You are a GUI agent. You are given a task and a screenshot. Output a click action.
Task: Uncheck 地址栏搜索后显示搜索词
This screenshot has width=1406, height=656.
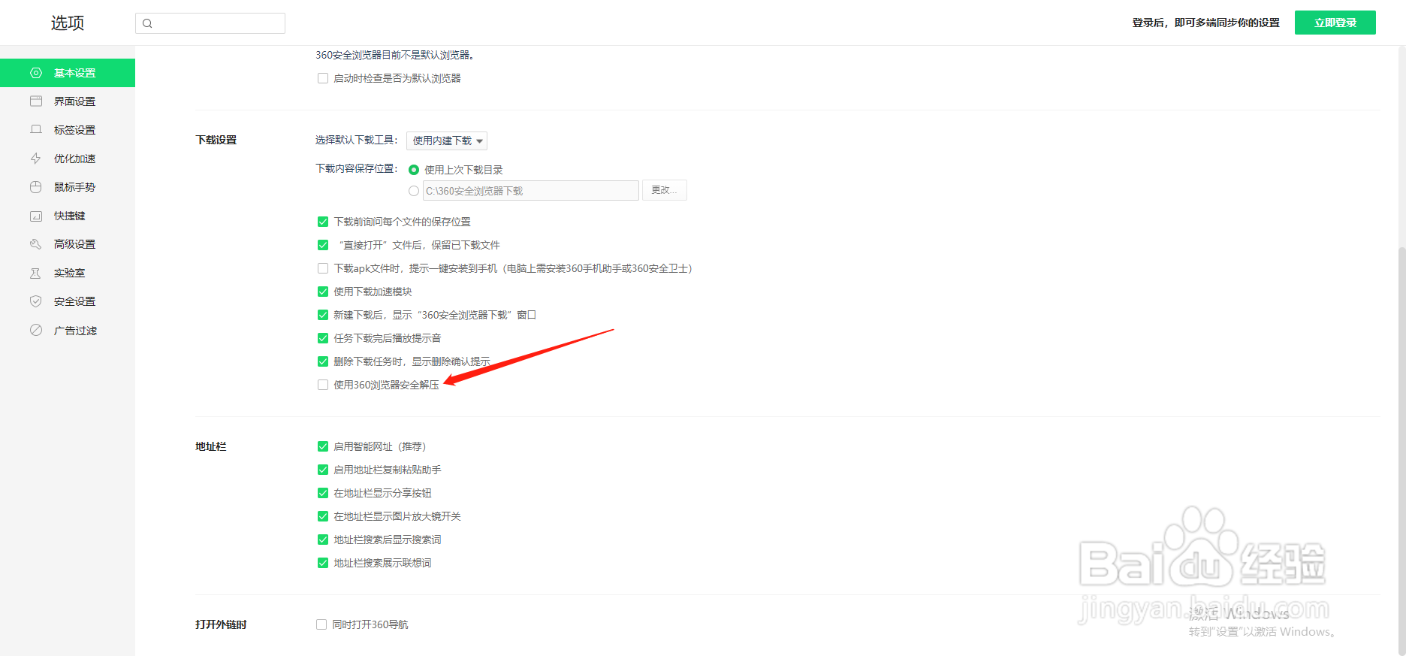click(x=323, y=540)
